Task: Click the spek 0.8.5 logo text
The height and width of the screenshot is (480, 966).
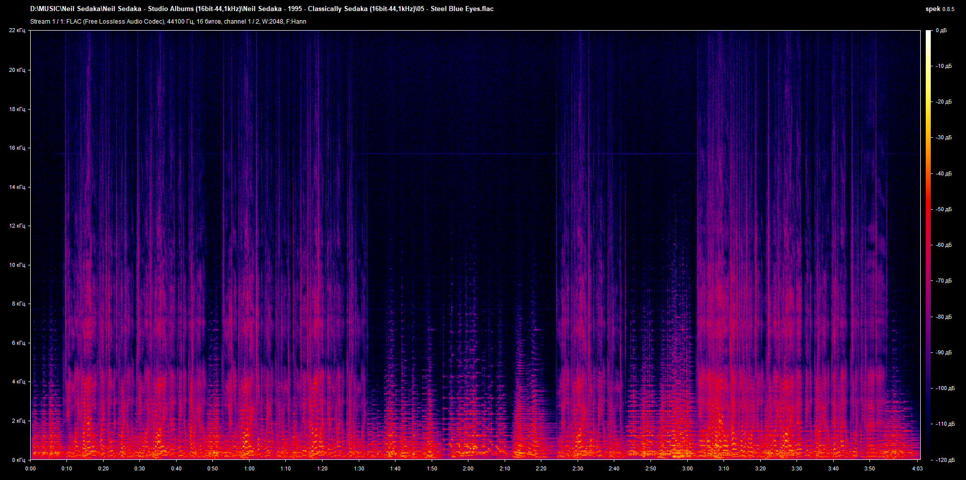Action: click(939, 9)
